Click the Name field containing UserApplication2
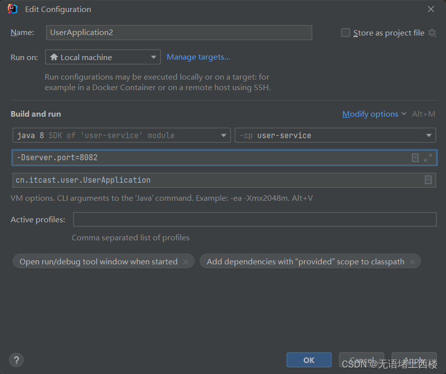Screen dimensions: 446x374 coord(179,33)
